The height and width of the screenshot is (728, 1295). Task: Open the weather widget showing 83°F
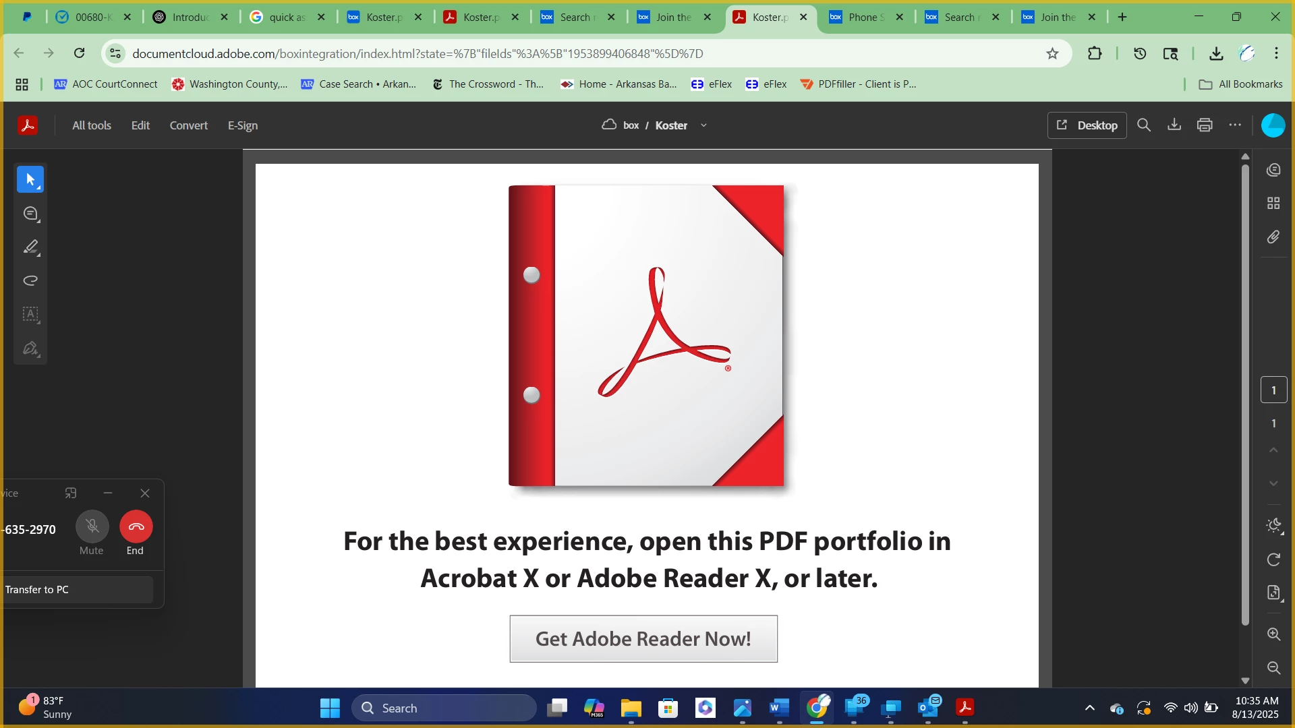45,708
